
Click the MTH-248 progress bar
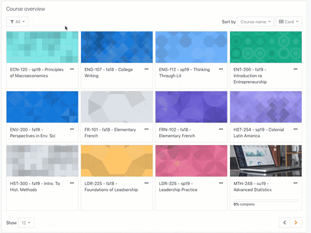[266, 201]
